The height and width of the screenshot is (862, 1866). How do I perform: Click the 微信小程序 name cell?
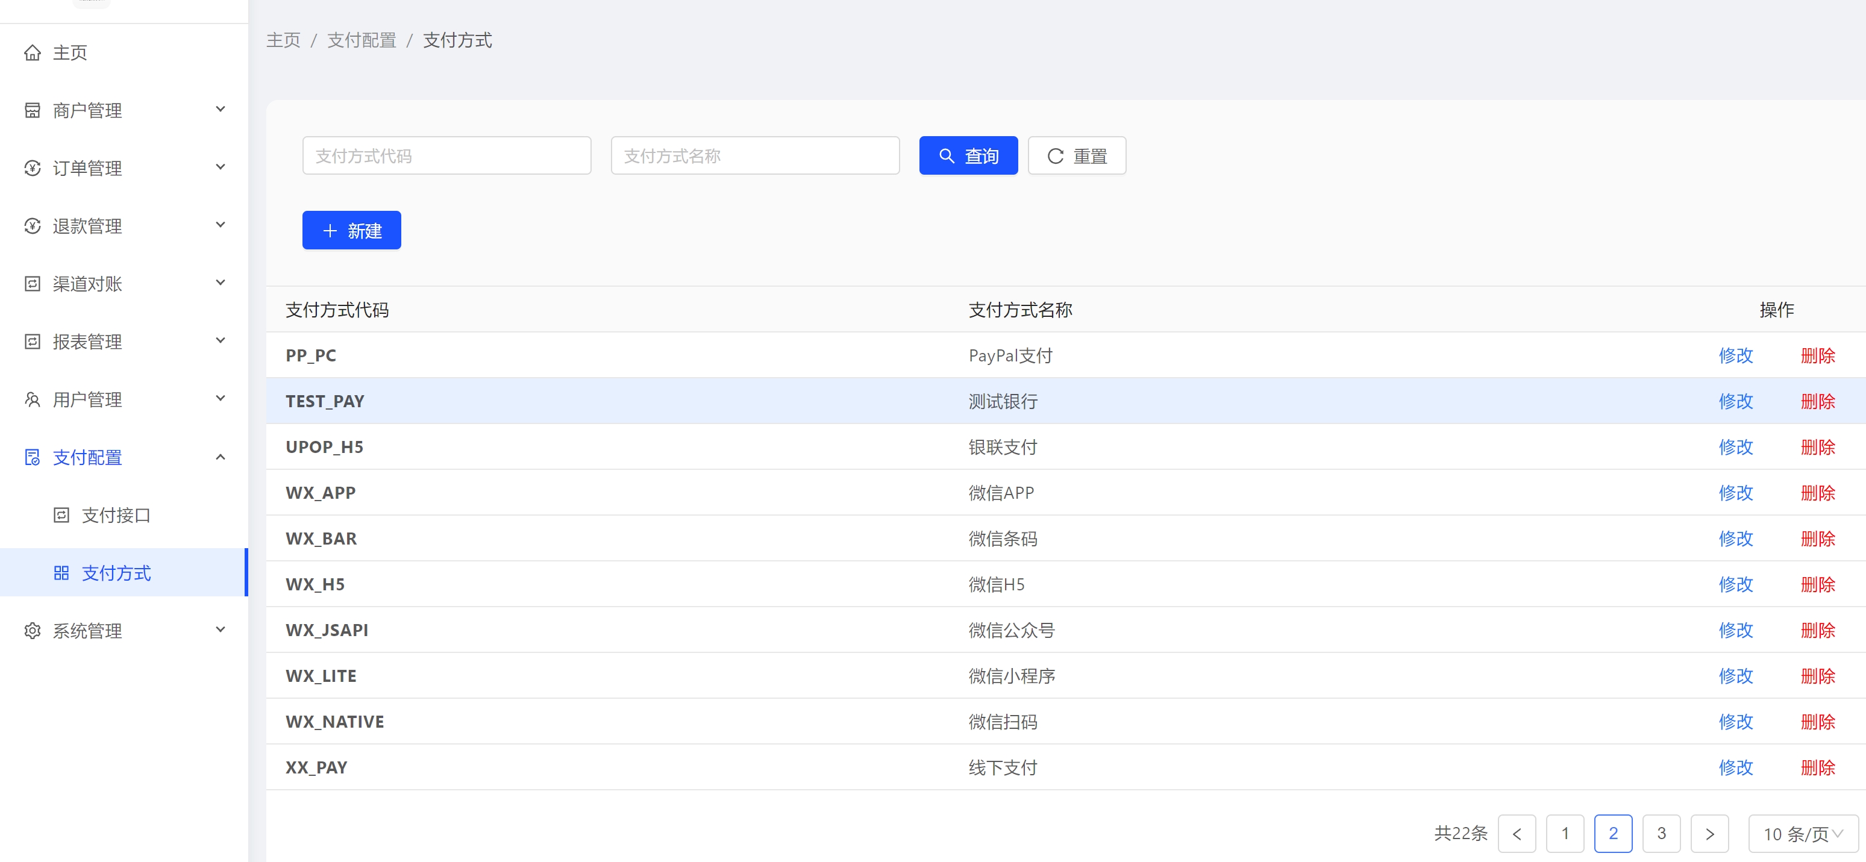click(x=1011, y=676)
